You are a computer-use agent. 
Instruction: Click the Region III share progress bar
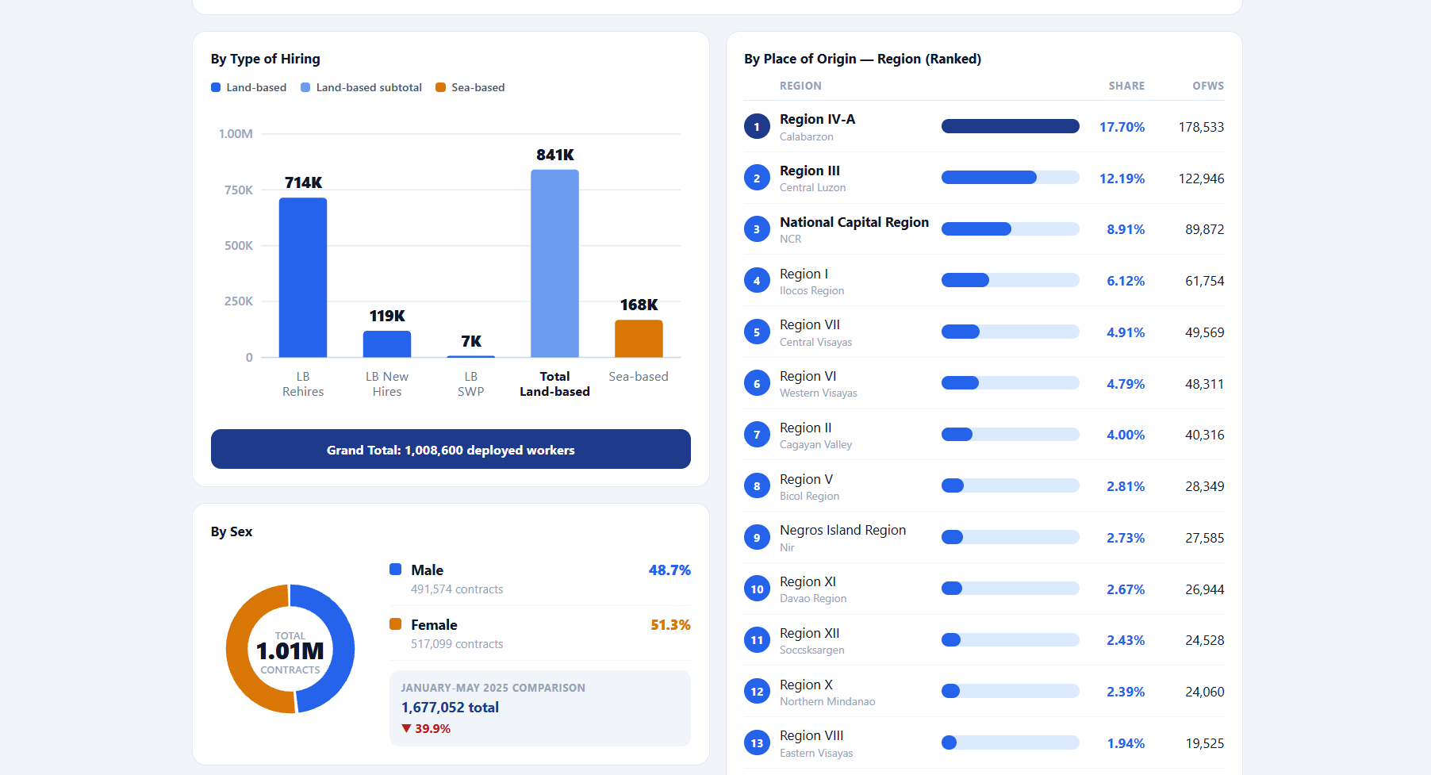pos(1011,178)
